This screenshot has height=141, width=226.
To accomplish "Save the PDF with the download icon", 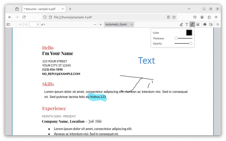I will tap(211, 24).
